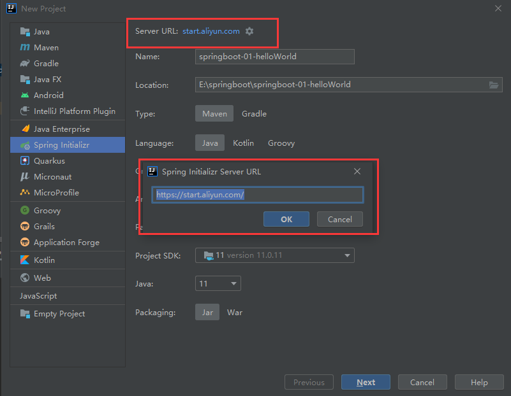This screenshot has width=511, height=396.
Task: Open the Java version dropdown
Action: pyautogui.click(x=218, y=283)
